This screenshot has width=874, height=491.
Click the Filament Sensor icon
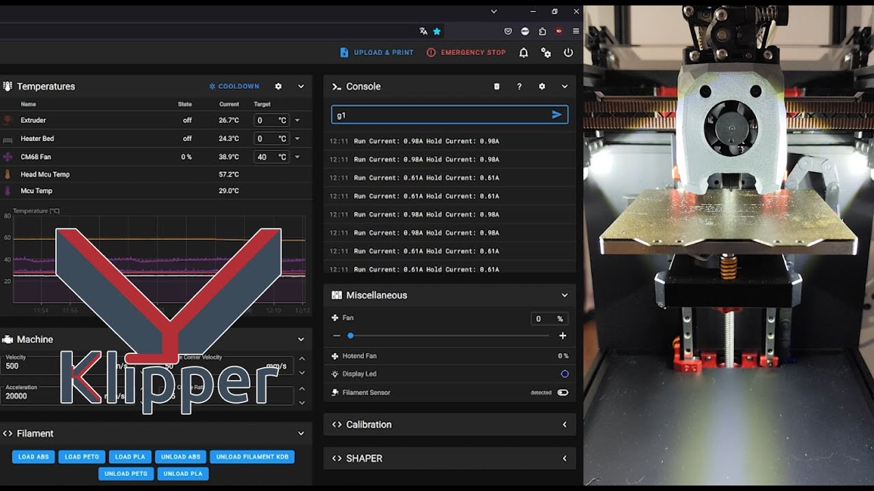335,392
